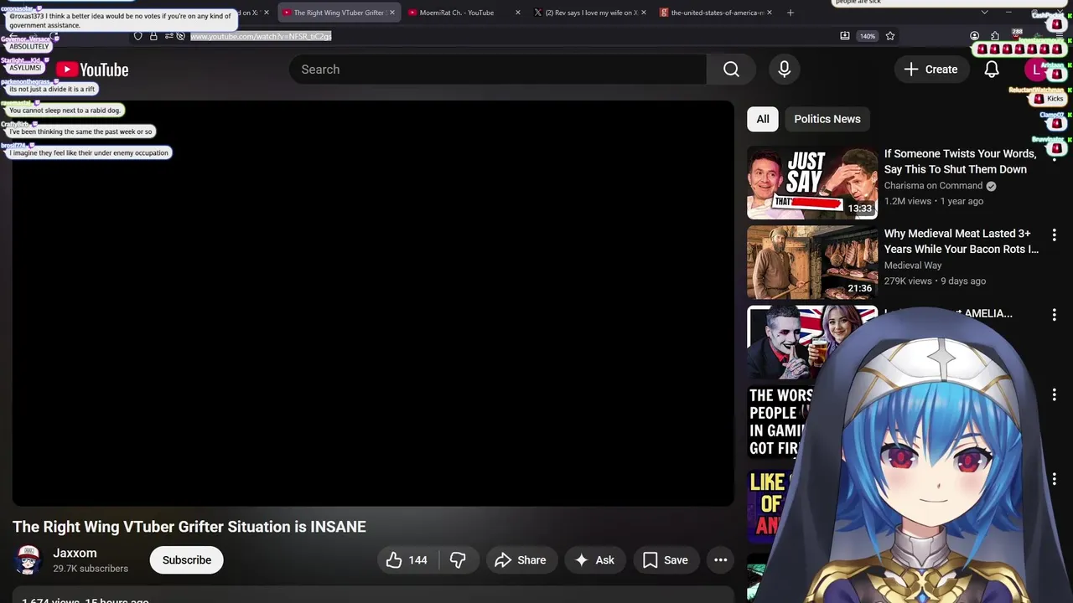Click the install/download page icon in address bar

coord(845,36)
